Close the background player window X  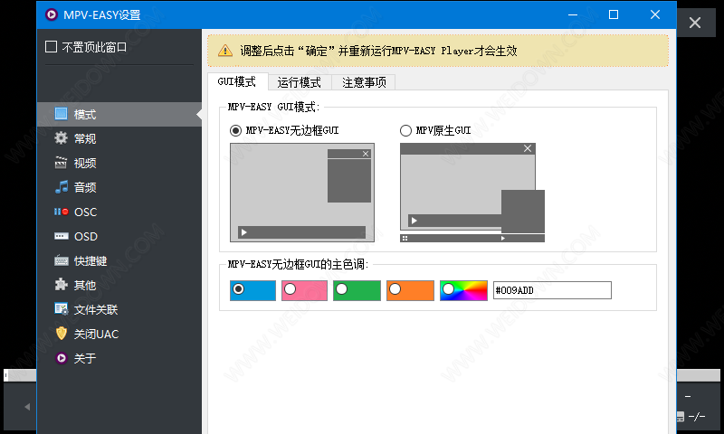[x=695, y=23]
